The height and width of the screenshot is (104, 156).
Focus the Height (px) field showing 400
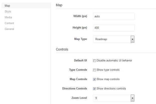114,28
